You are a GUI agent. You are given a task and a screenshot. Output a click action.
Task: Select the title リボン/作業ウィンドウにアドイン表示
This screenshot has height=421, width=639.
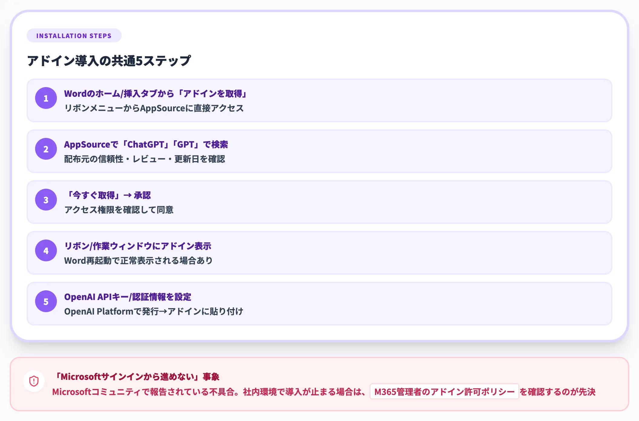(x=138, y=246)
